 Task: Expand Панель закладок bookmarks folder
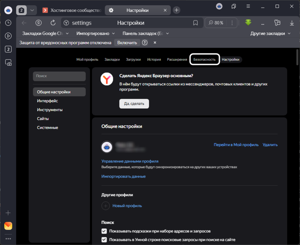click(146, 34)
